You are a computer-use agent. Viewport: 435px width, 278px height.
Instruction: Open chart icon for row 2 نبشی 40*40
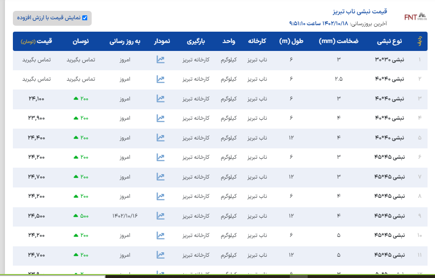coord(161,79)
